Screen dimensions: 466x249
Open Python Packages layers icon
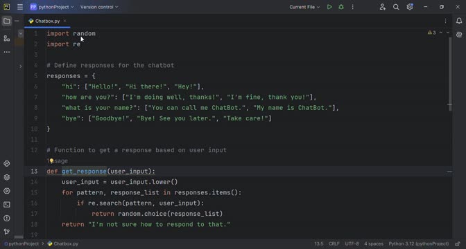(6, 177)
